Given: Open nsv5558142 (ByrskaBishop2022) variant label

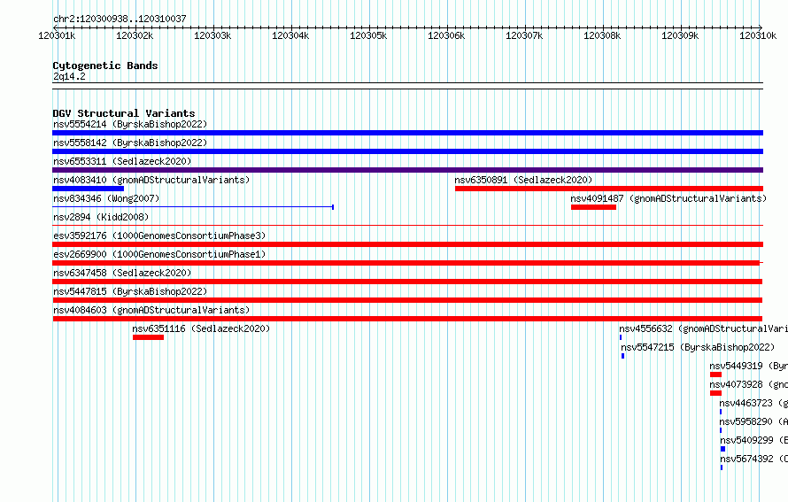Looking at the screenshot, I should point(130,143).
